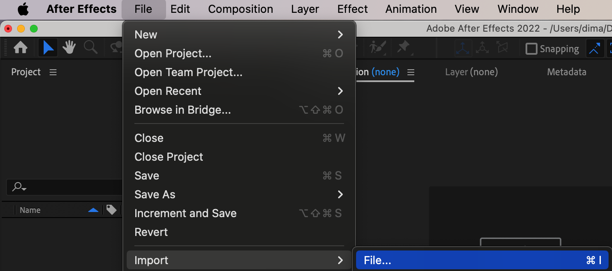Choose the World Axis Mode icon
This screenshot has width=612, height=271.
click(482, 48)
